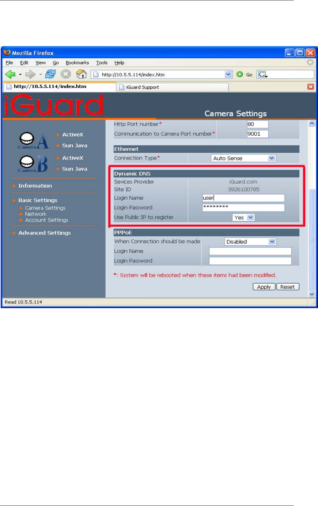The width and height of the screenshot is (318, 506).
Task: Open the Information section
Action: [x=35, y=186]
